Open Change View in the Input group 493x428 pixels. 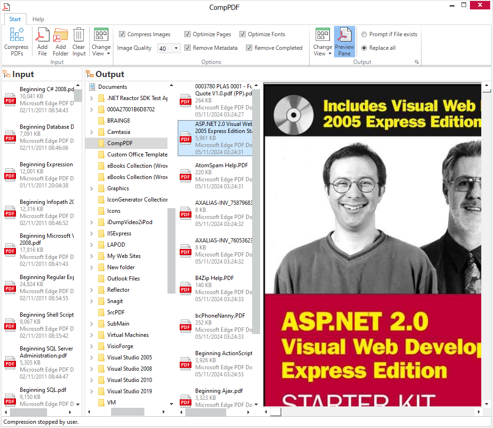tap(101, 42)
